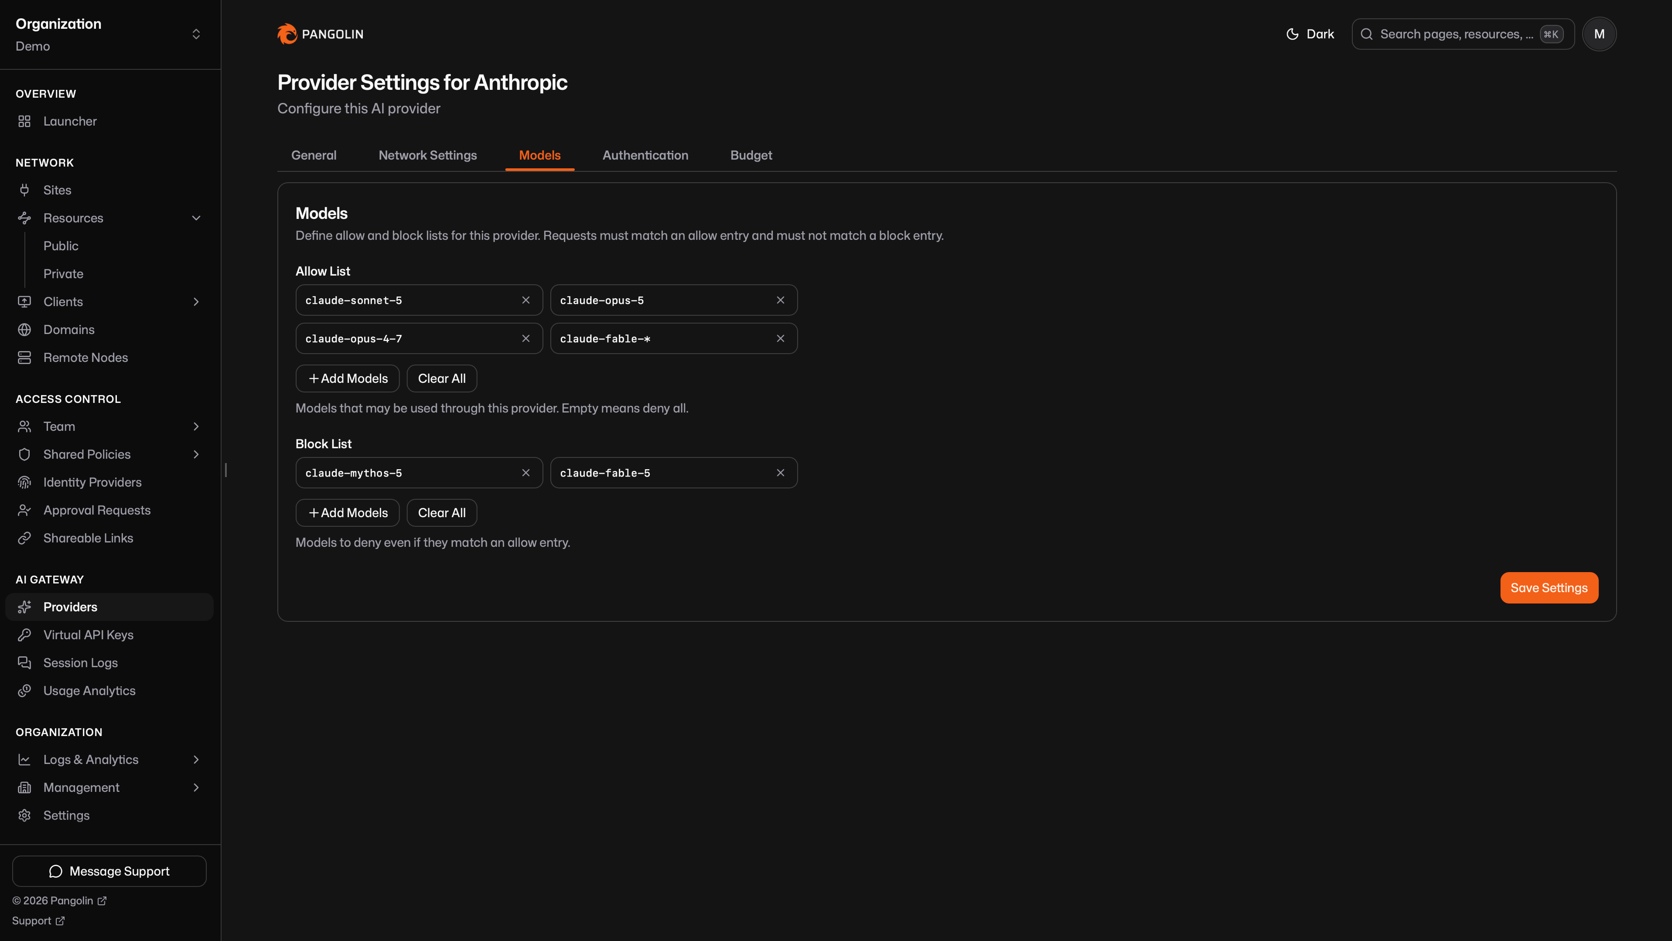Viewport: 1672px width, 941px height.
Task: Click the Sites plug icon
Action: (25, 190)
